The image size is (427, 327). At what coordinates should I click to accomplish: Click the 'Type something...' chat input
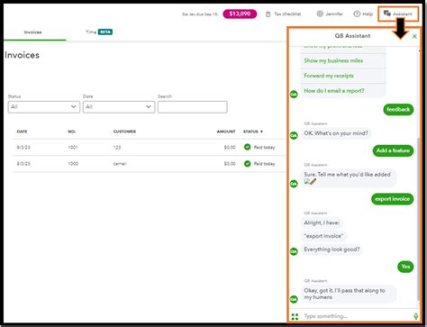point(356,316)
